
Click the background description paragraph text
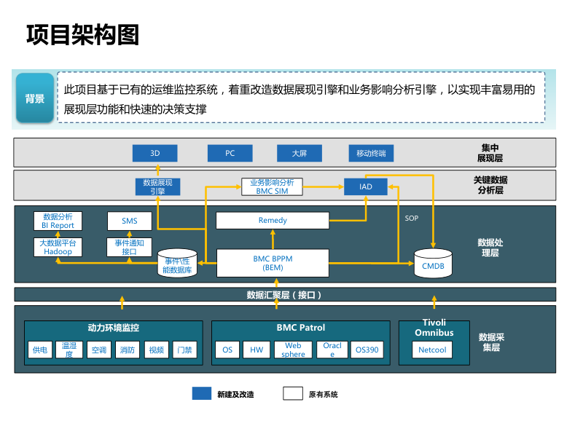tap(300, 99)
